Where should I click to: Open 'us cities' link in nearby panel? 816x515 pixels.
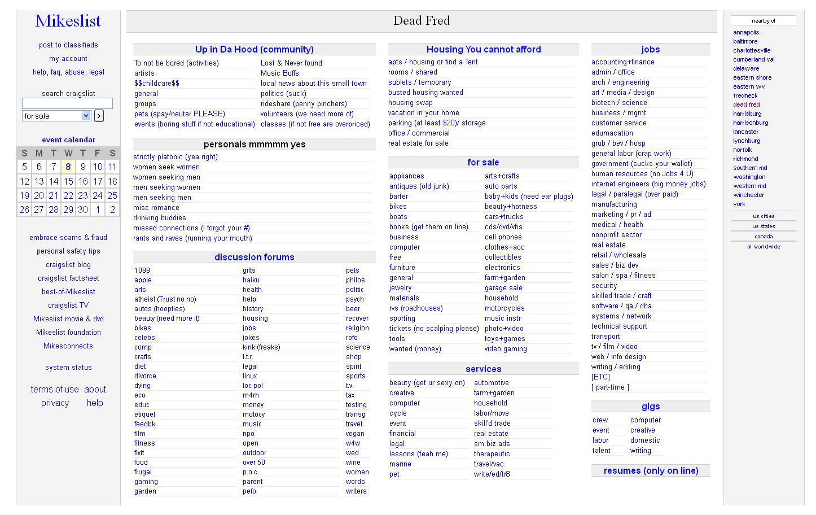(764, 216)
